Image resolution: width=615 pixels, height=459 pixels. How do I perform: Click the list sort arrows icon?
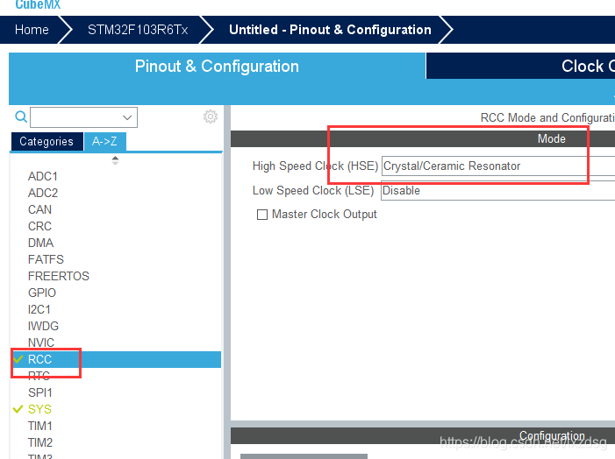click(115, 160)
